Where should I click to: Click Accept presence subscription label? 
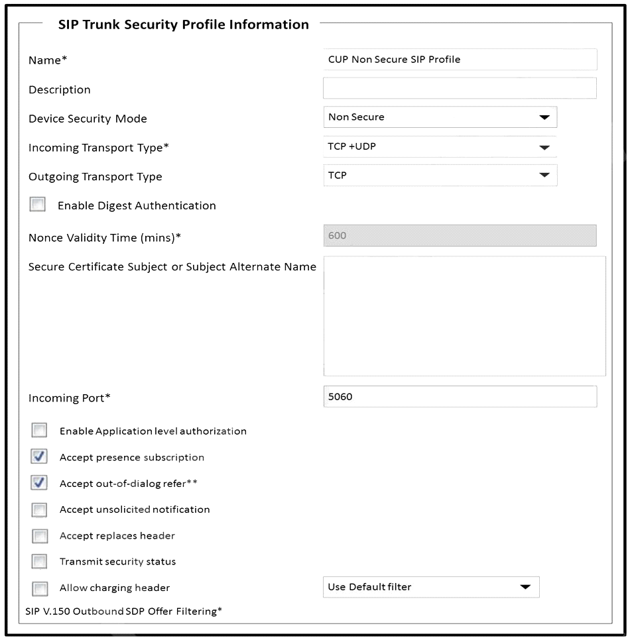(132, 457)
